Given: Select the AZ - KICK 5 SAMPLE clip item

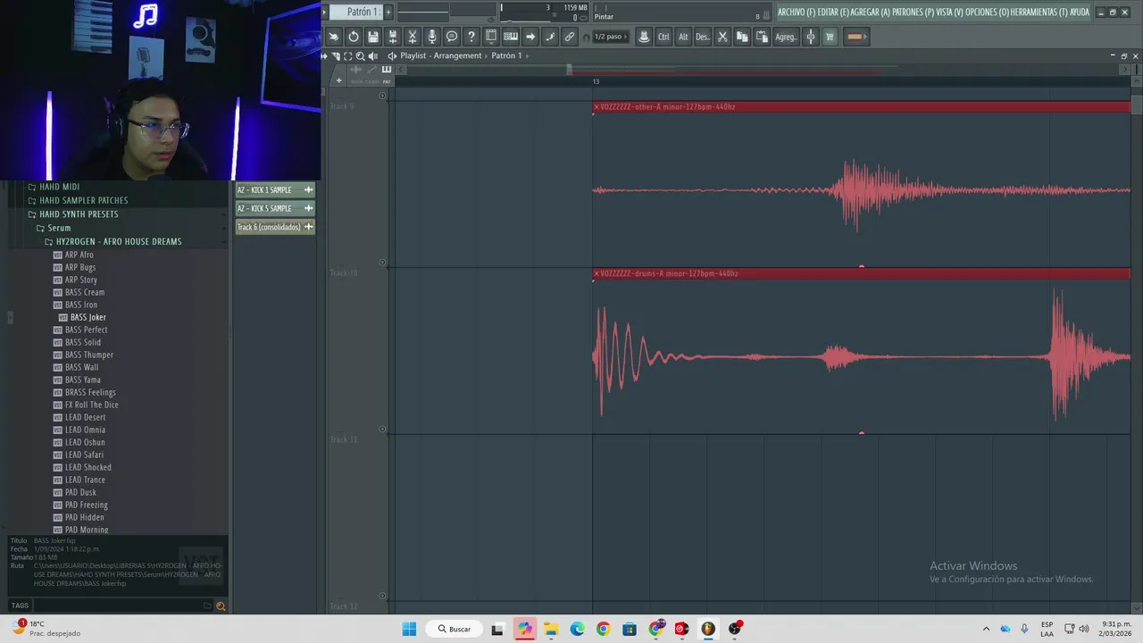Looking at the screenshot, I should point(274,208).
